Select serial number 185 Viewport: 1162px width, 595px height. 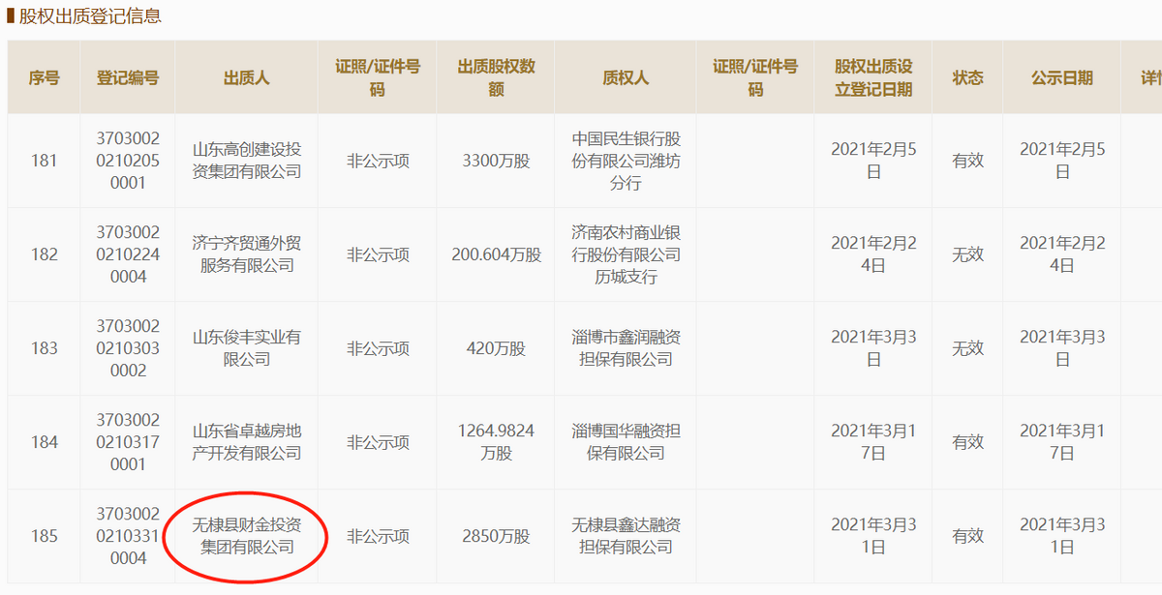(x=45, y=536)
